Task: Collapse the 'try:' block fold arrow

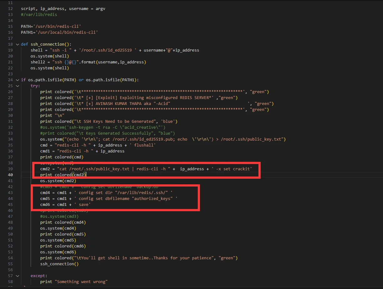Action: pyautogui.click(x=18, y=86)
